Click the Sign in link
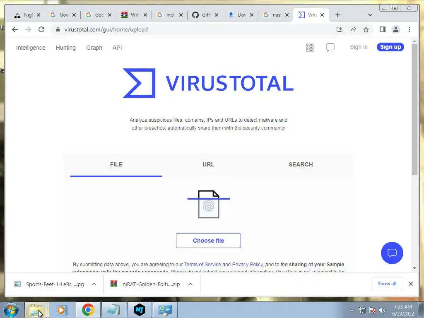Image resolution: width=424 pixels, height=318 pixels. click(x=359, y=47)
